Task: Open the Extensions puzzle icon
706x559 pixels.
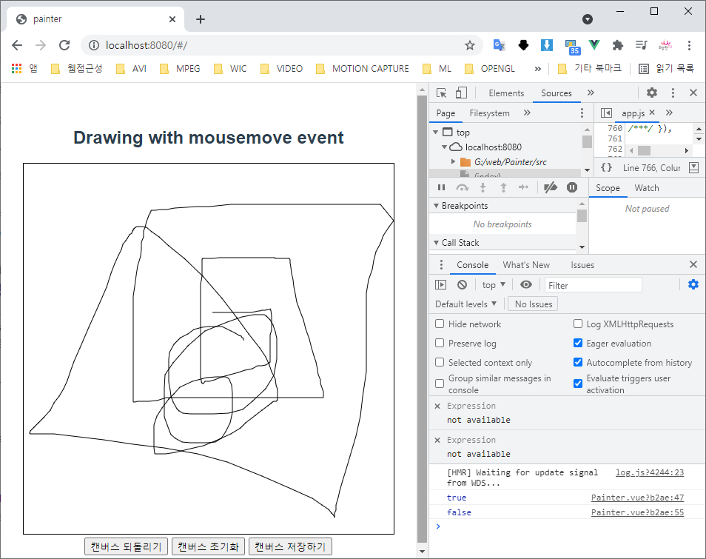Action: (618, 45)
